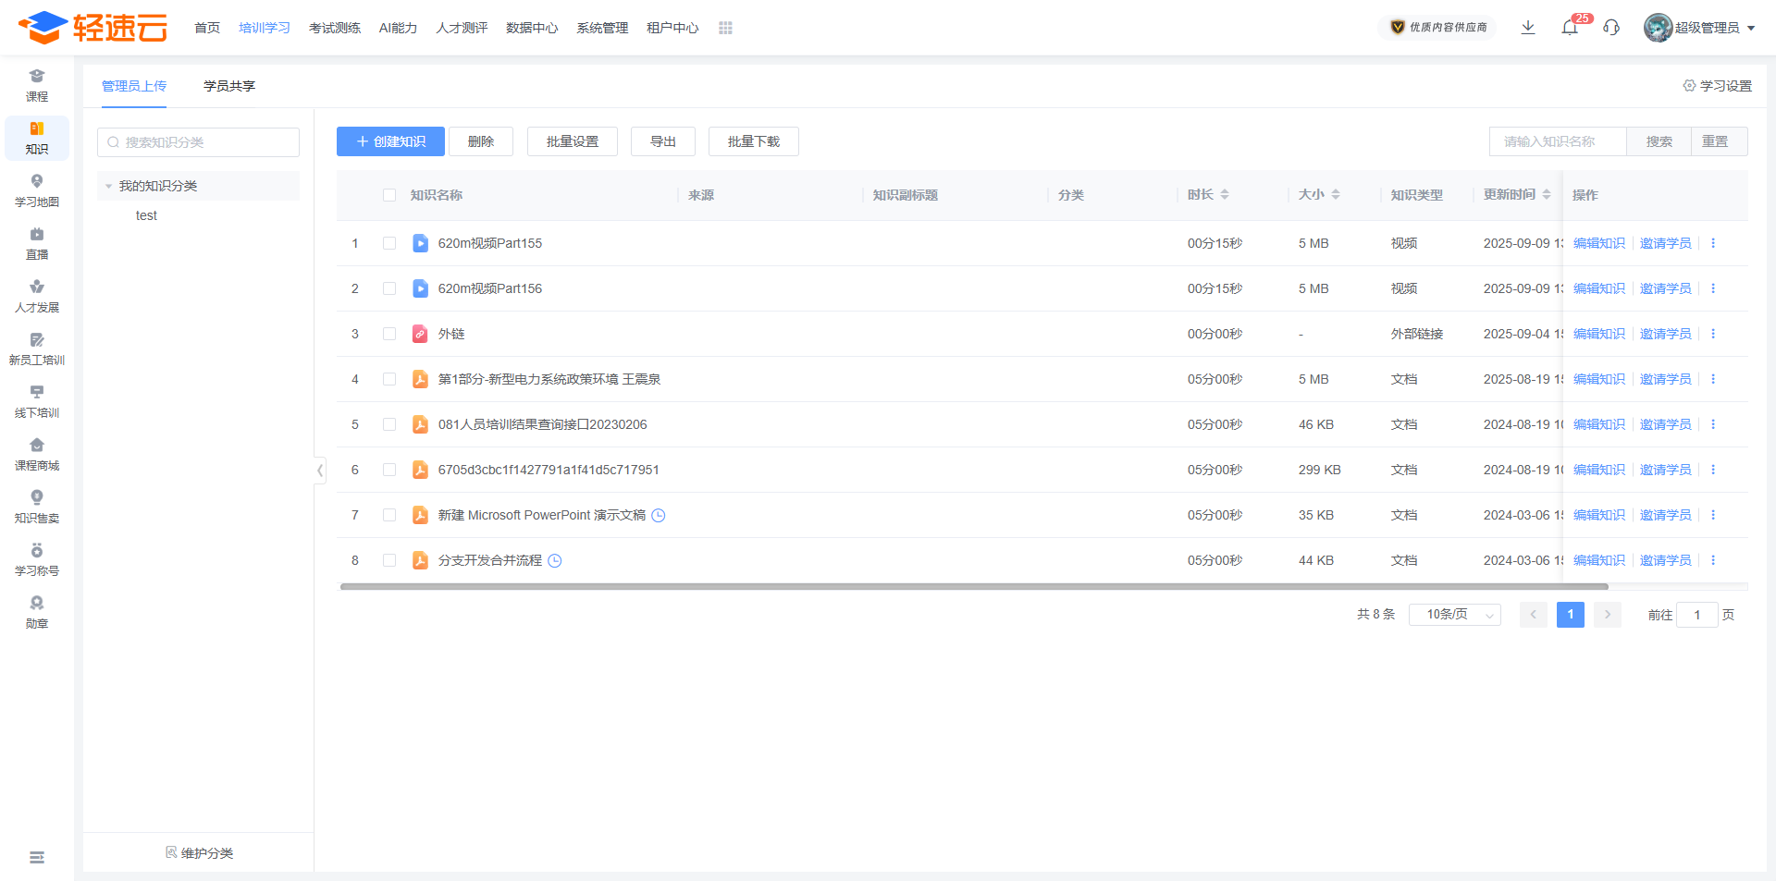This screenshot has height=881, width=1776.
Task: Toggle the select-all checkbox in table header
Action: pos(389,195)
